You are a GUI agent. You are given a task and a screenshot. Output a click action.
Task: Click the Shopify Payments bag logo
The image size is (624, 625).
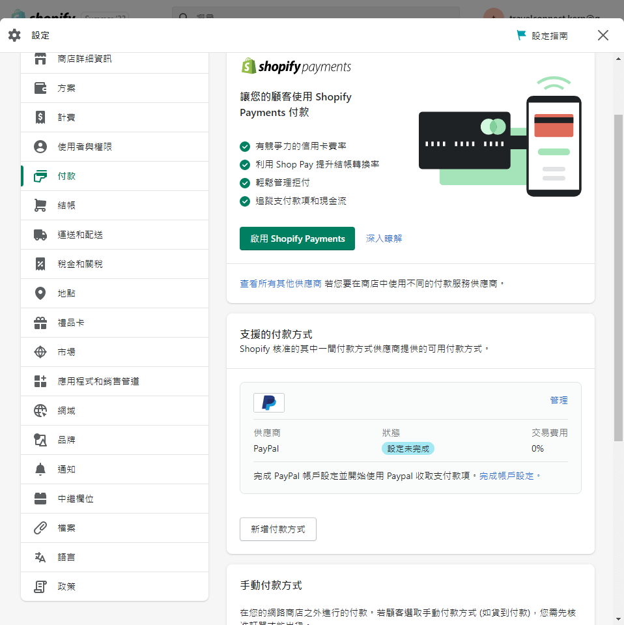(249, 66)
